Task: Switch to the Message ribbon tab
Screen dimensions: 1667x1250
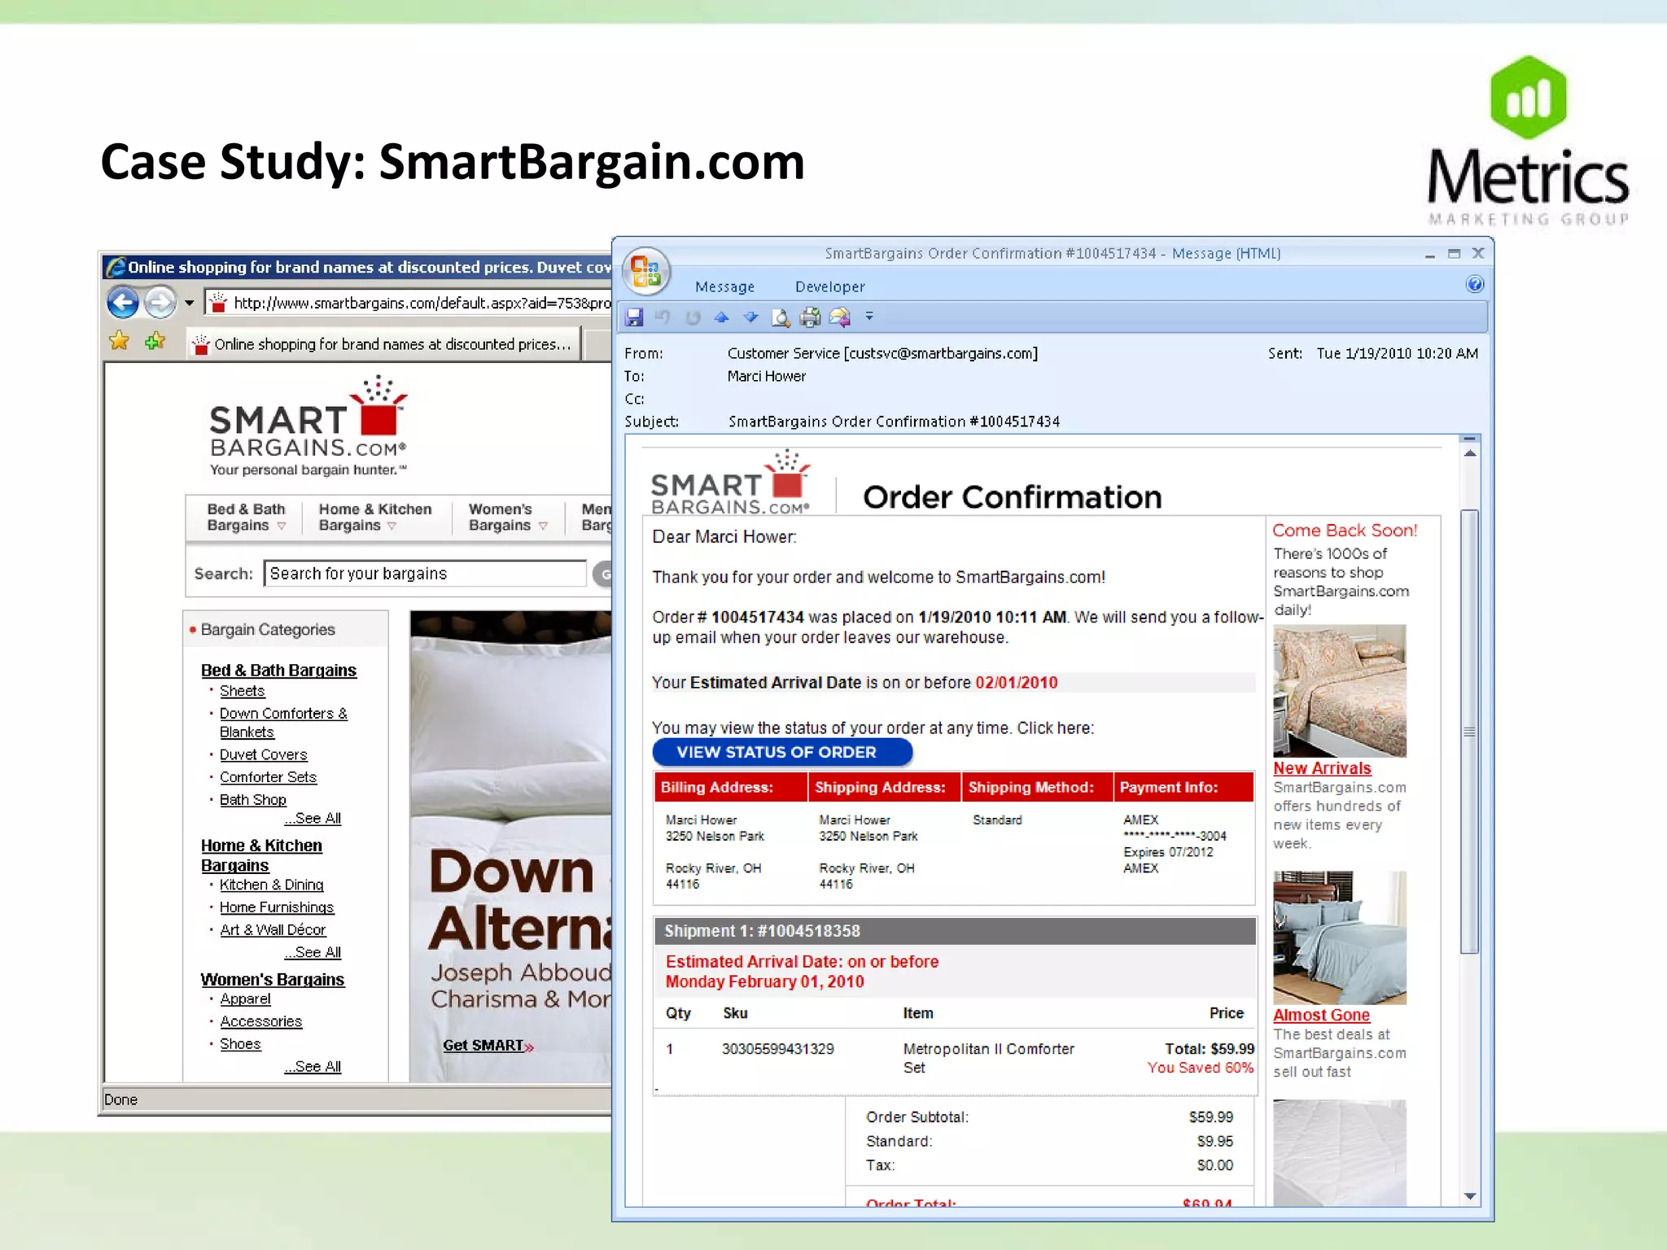Action: coord(724,286)
